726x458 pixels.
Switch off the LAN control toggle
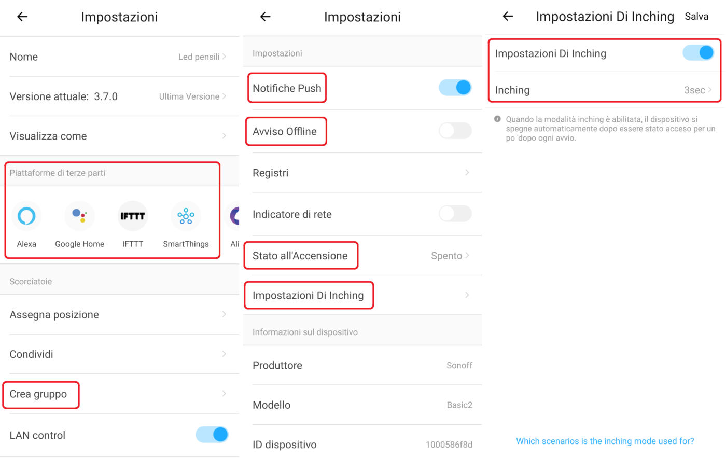pyautogui.click(x=212, y=435)
